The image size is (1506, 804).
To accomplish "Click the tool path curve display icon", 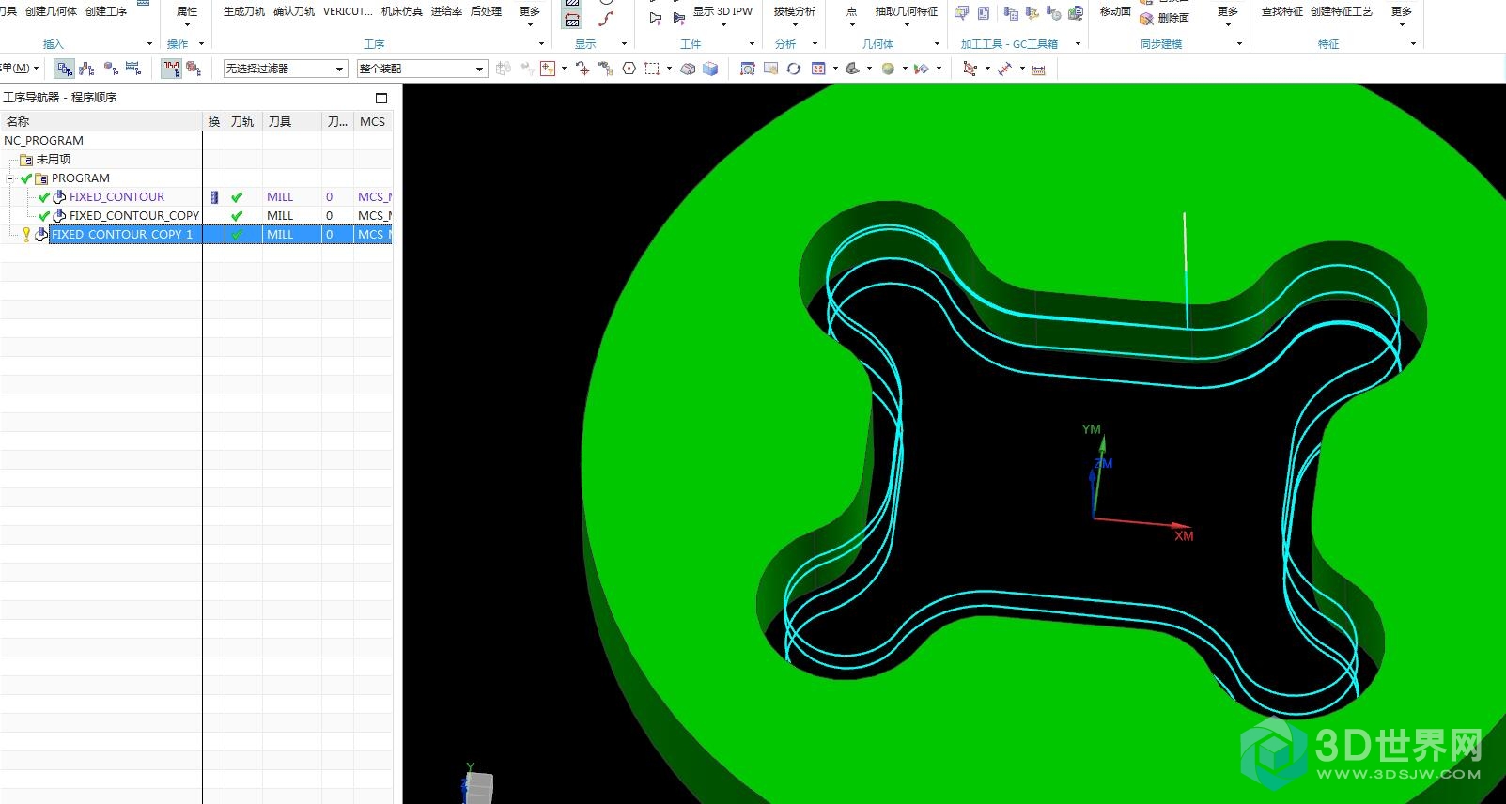I will point(606,19).
